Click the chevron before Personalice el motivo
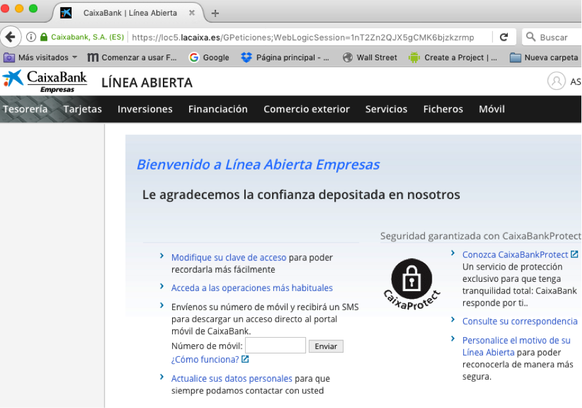The height and width of the screenshot is (408, 582). pos(453,338)
